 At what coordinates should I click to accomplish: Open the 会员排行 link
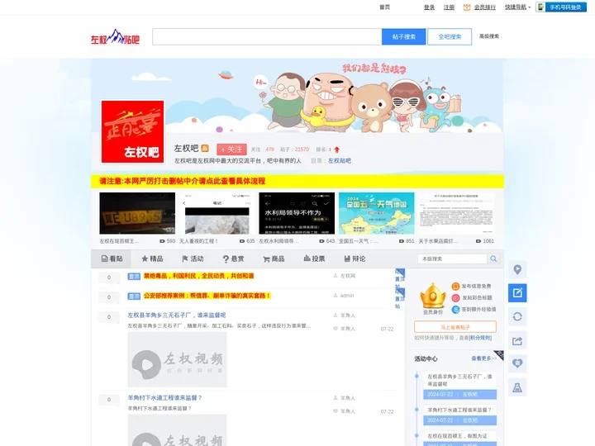(484, 7)
